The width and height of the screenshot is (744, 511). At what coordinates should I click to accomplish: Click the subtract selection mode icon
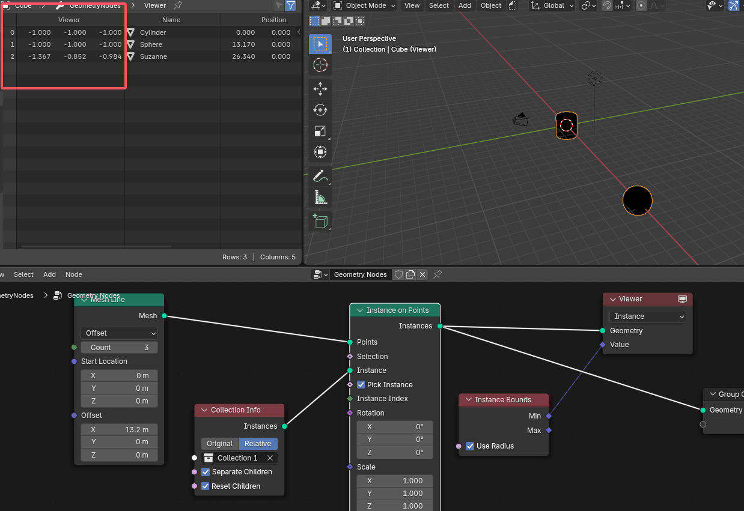click(x=337, y=20)
